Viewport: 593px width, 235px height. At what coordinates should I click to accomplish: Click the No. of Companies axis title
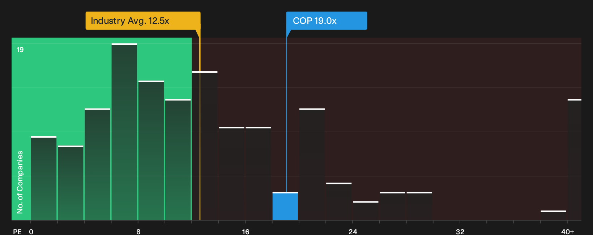point(20,182)
